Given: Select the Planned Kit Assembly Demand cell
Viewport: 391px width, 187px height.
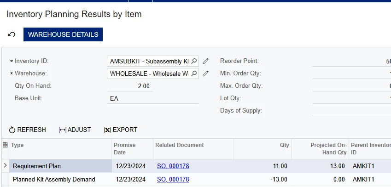Looking at the screenshot, I should pos(54,179).
